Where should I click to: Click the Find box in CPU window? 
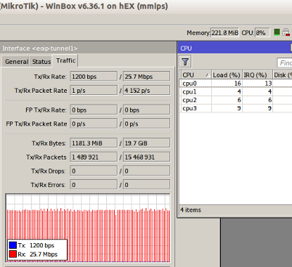tap(284, 63)
